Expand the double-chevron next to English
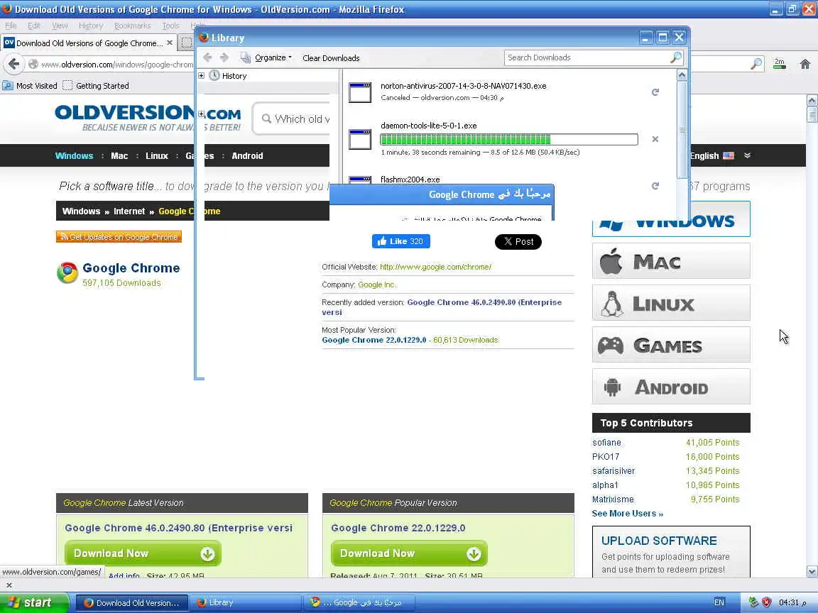 click(747, 155)
